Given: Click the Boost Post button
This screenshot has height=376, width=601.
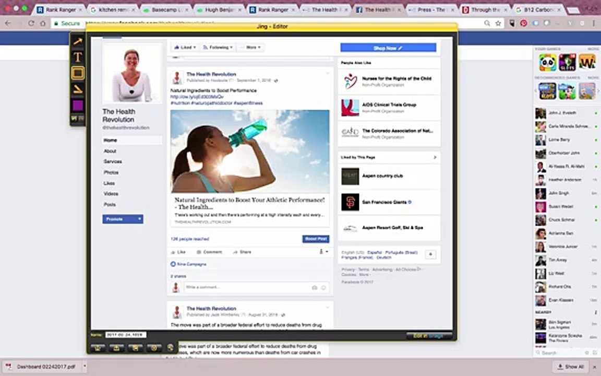Looking at the screenshot, I should coord(316,239).
